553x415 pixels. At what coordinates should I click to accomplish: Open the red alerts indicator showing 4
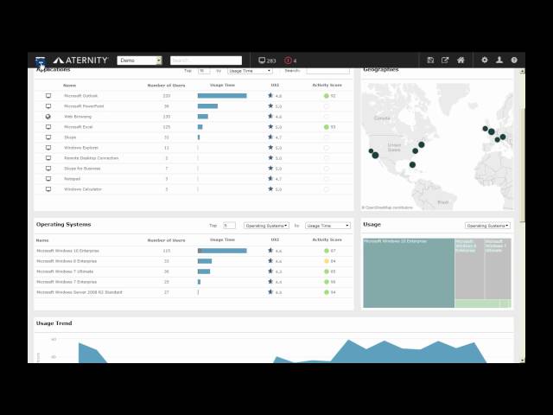coord(290,61)
